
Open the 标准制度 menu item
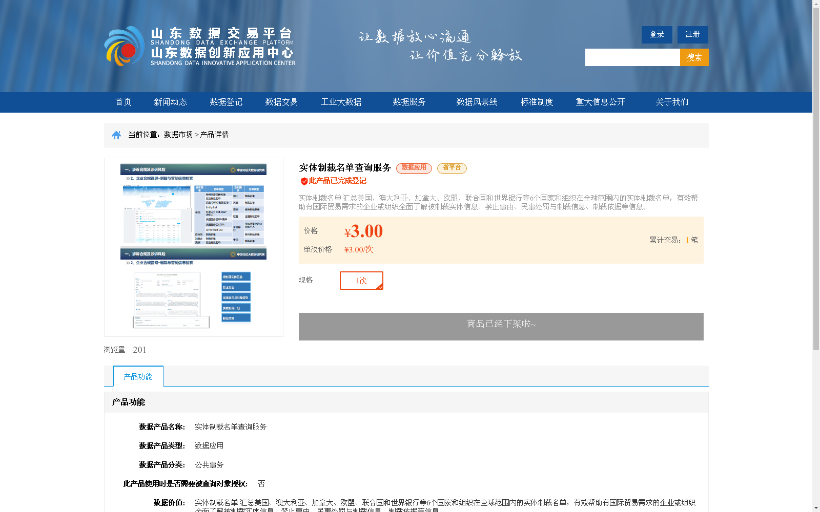(x=537, y=102)
